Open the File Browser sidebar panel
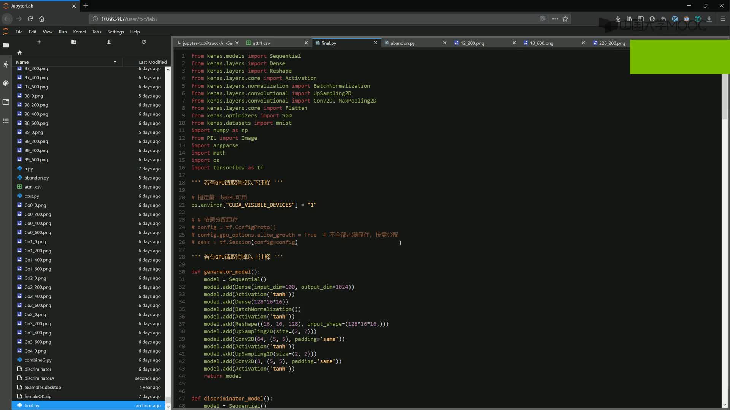Viewport: 730px width, 410px height. coord(6,45)
